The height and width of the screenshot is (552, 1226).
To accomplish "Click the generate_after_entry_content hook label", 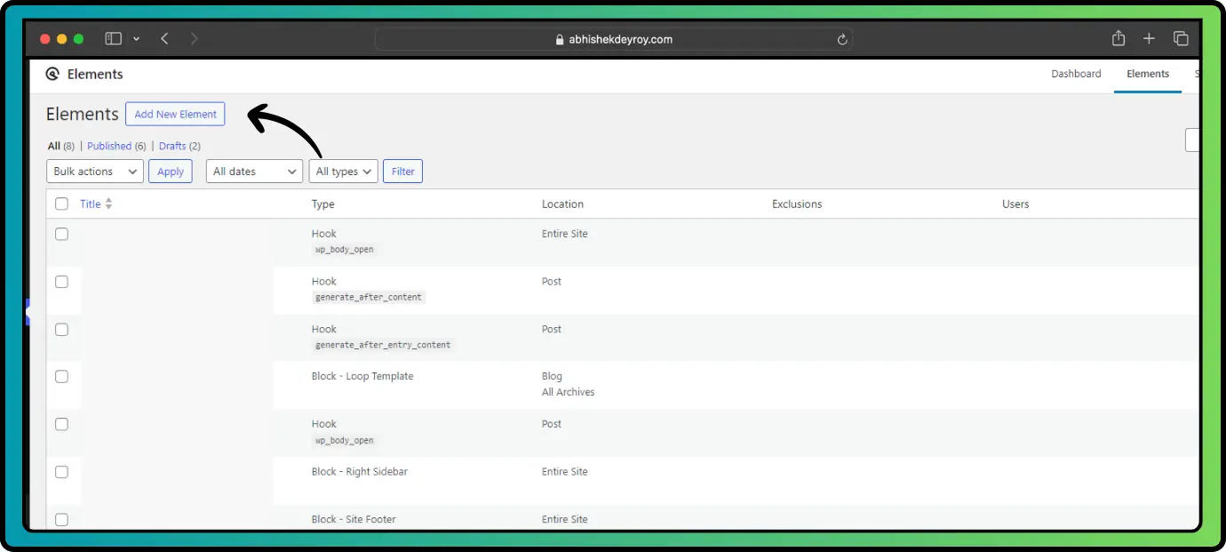I will 383,345.
